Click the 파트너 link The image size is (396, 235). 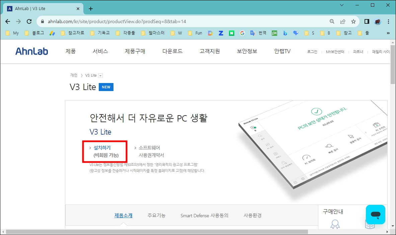click(358, 52)
